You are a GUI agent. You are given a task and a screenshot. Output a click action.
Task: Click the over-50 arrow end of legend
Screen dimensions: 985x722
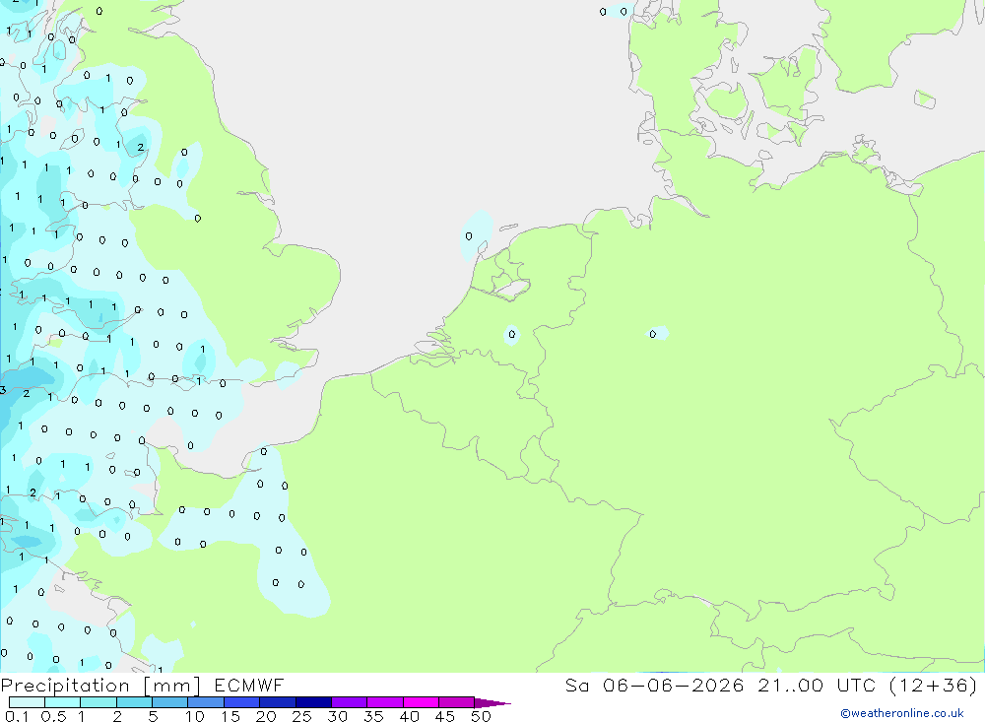click(492, 703)
